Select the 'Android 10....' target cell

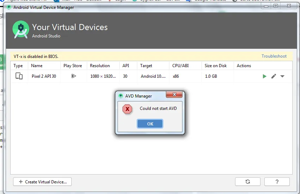(153, 76)
